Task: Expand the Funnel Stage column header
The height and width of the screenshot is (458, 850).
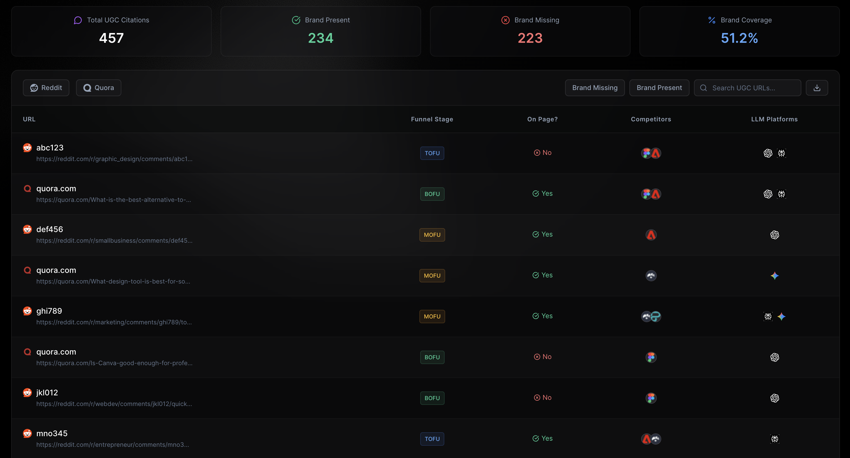Action: point(432,119)
